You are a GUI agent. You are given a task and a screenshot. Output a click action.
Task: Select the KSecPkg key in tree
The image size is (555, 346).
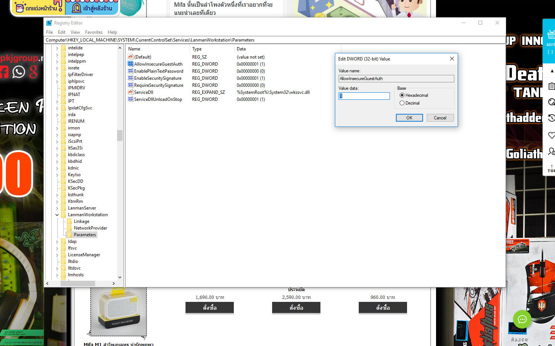point(76,188)
